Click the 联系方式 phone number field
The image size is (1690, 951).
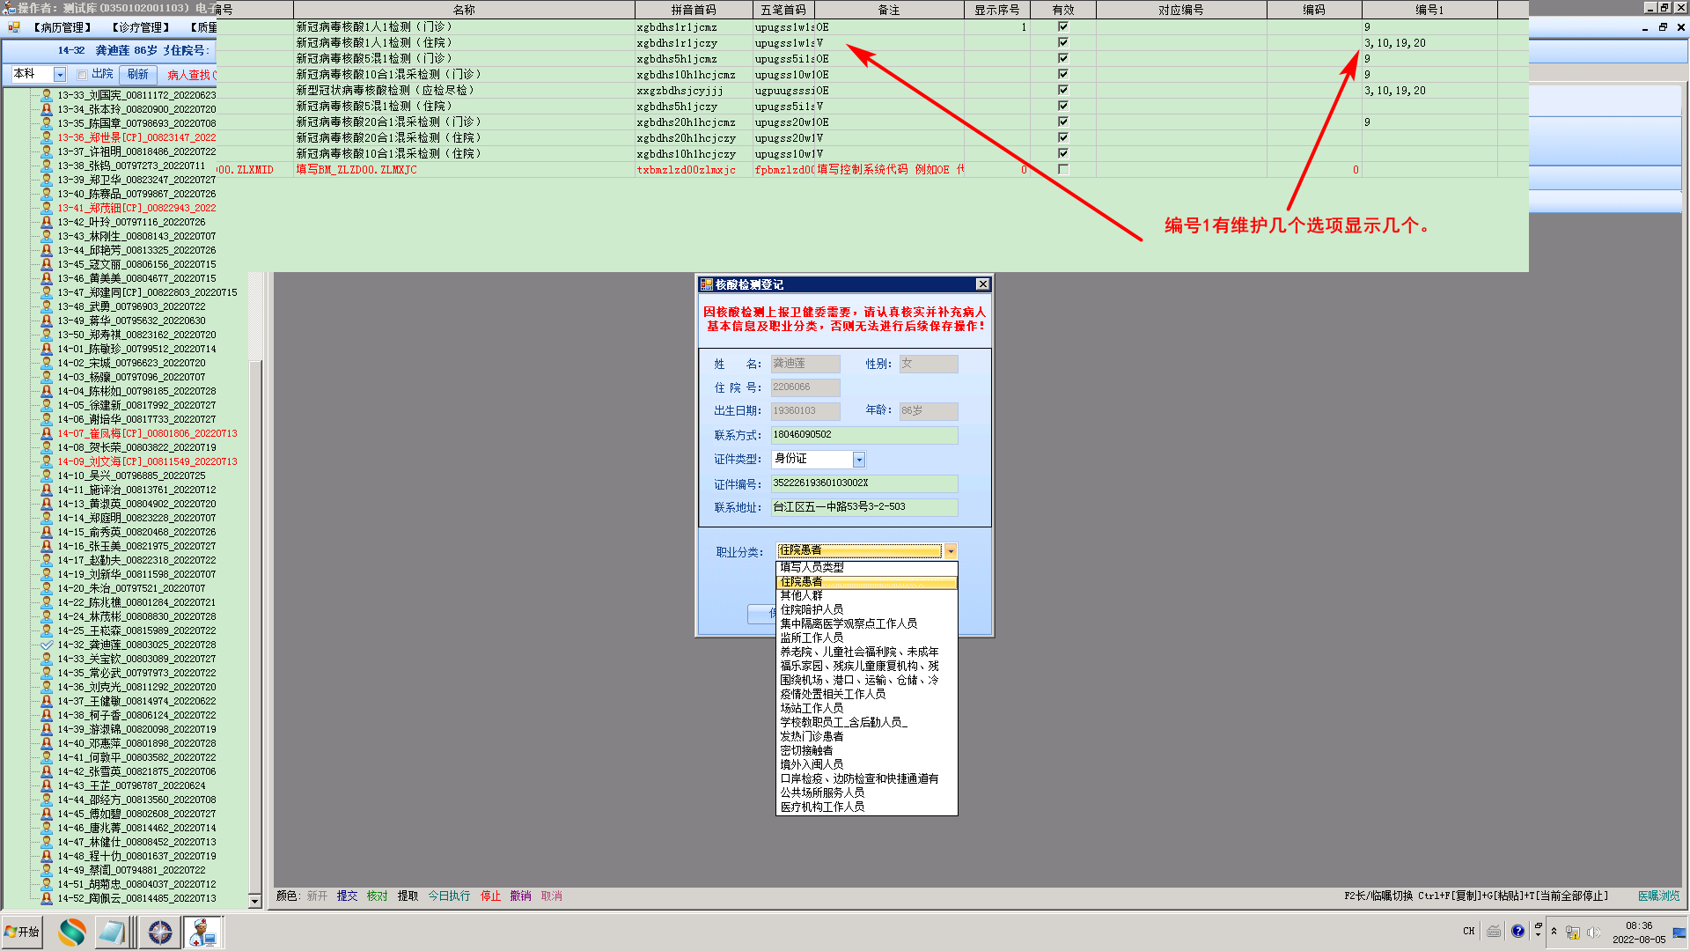point(863,435)
